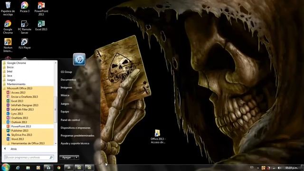Click the 05:19 p.m. clock
This screenshot has width=304, height=171.
click(x=291, y=168)
